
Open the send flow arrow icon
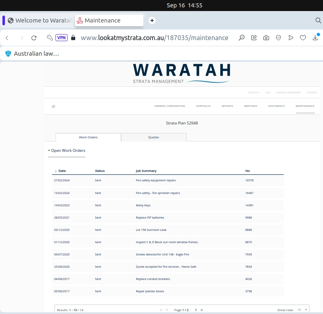click(x=291, y=38)
